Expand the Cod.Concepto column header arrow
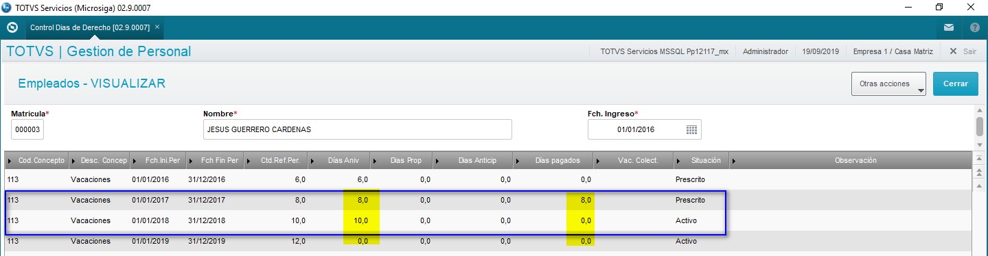This screenshot has width=988, height=256. tap(9, 161)
